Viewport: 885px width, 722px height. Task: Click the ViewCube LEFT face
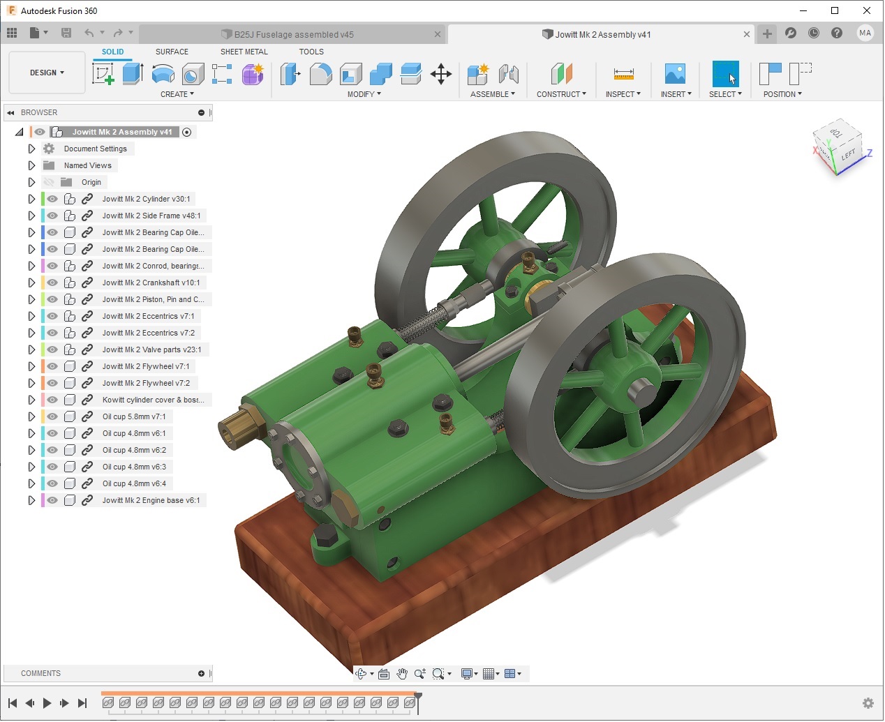click(848, 156)
